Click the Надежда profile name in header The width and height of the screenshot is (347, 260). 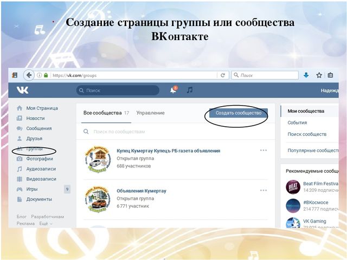tap(330, 90)
